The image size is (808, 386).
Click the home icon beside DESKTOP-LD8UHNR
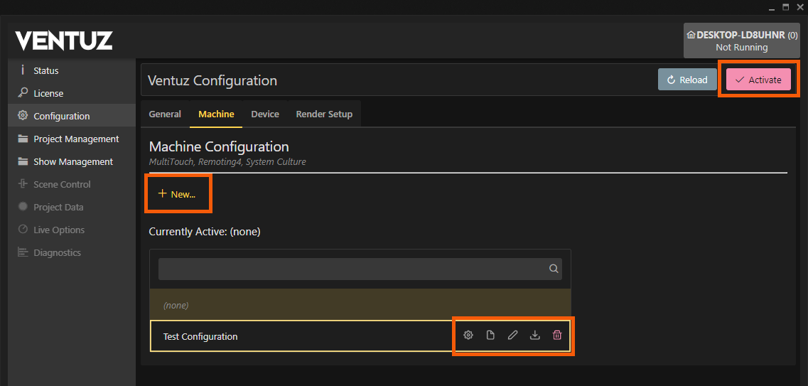click(x=691, y=35)
